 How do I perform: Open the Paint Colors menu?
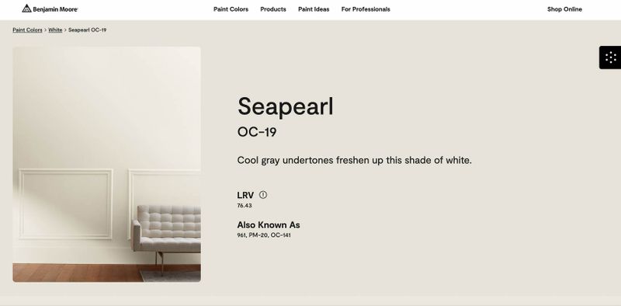pos(231,9)
